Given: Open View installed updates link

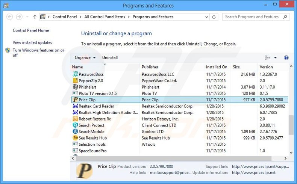Looking at the screenshot, I should [x=32, y=42].
